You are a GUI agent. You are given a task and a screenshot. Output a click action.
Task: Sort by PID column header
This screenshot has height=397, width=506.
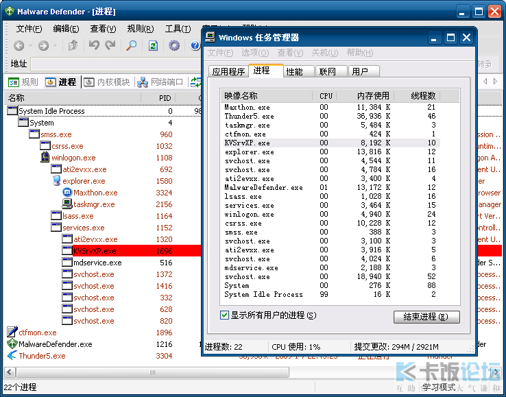(x=158, y=98)
